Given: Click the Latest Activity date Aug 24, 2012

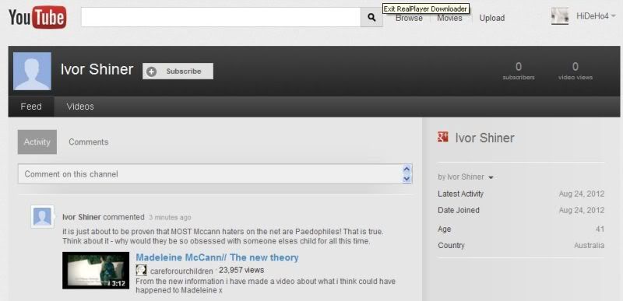Looking at the screenshot, I should (581, 194).
